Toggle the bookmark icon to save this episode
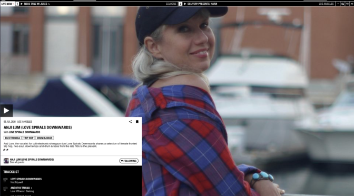 pos(137,122)
